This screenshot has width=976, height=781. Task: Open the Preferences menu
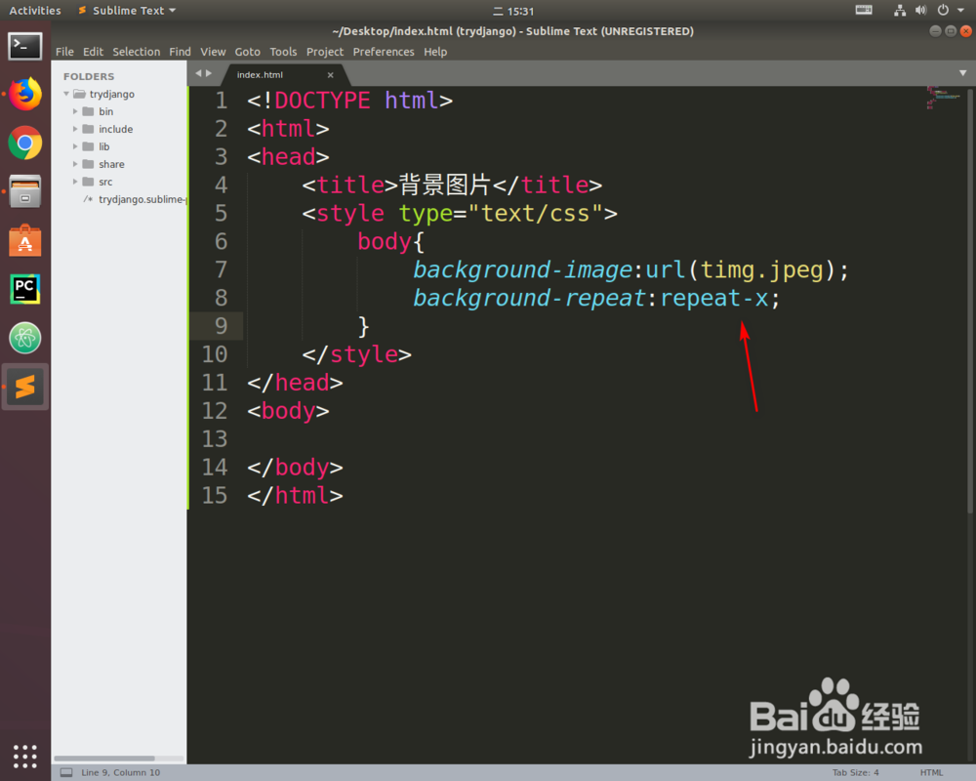(384, 52)
